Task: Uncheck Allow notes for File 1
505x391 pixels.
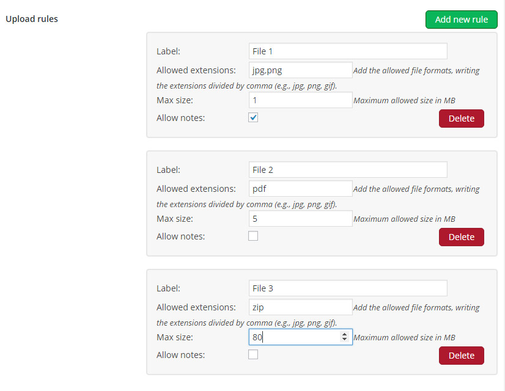Action: [253, 117]
